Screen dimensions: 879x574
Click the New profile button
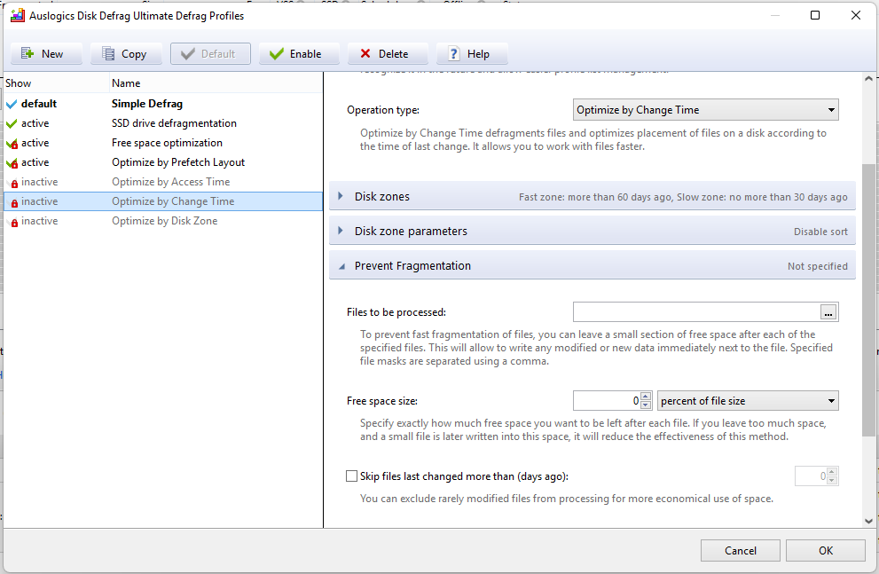click(46, 54)
